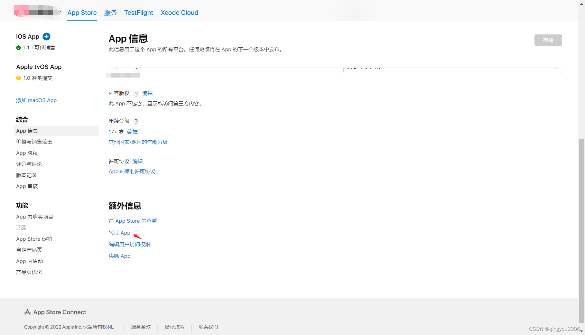585x335 pixels.
Task: Click 编辑用户访问权限 link
Action: tap(129, 244)
